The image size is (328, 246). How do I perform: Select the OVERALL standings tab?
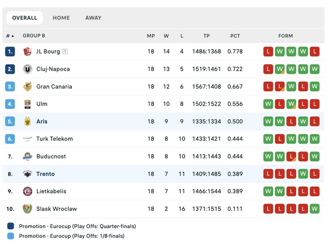pos(25,18)
